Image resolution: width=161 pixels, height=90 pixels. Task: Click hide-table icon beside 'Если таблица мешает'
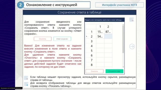pyautogui.click(x=26, y=78)
